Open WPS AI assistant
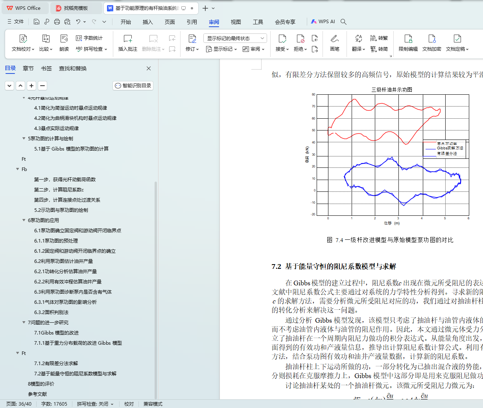The image size is (483, 408). tap(323, 22)
